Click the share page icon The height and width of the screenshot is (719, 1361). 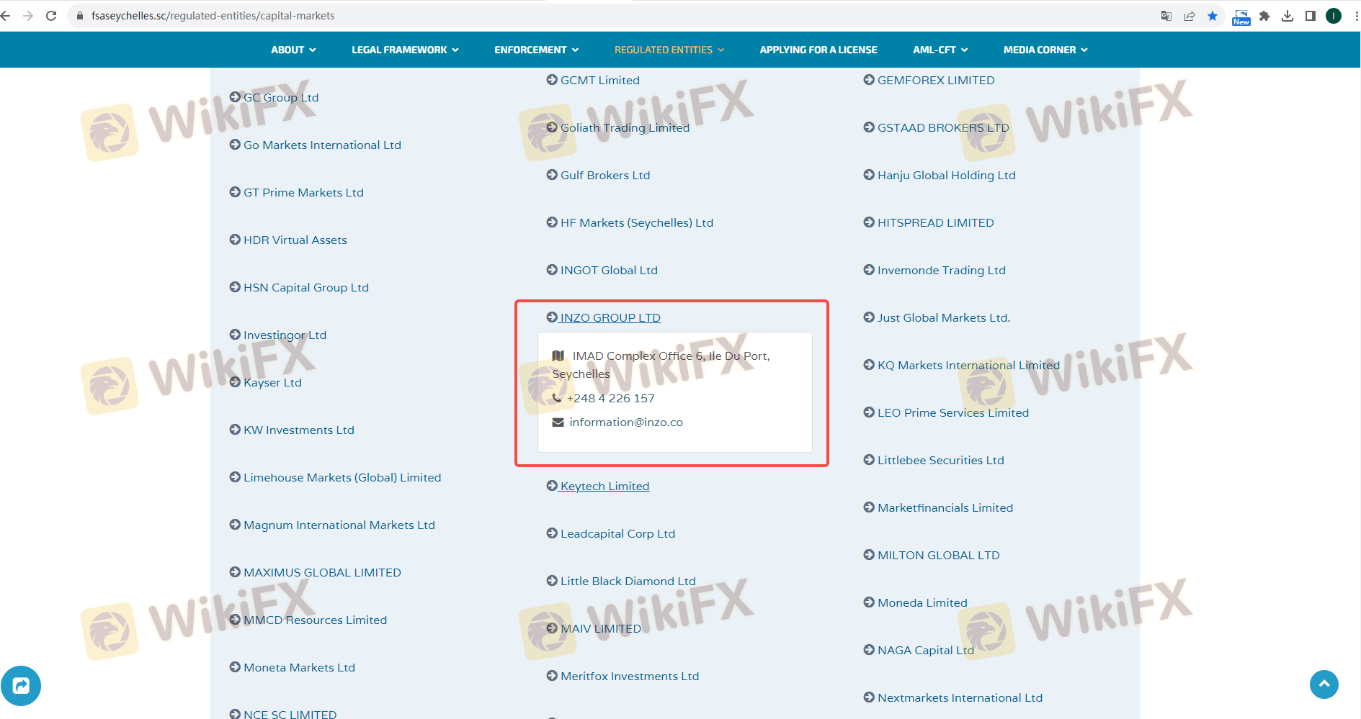click(x=1190, y=16)
